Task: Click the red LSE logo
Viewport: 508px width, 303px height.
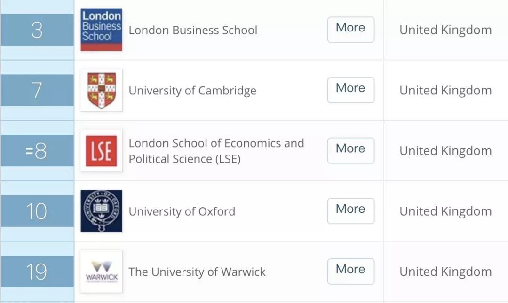Action: pos(101,151)
